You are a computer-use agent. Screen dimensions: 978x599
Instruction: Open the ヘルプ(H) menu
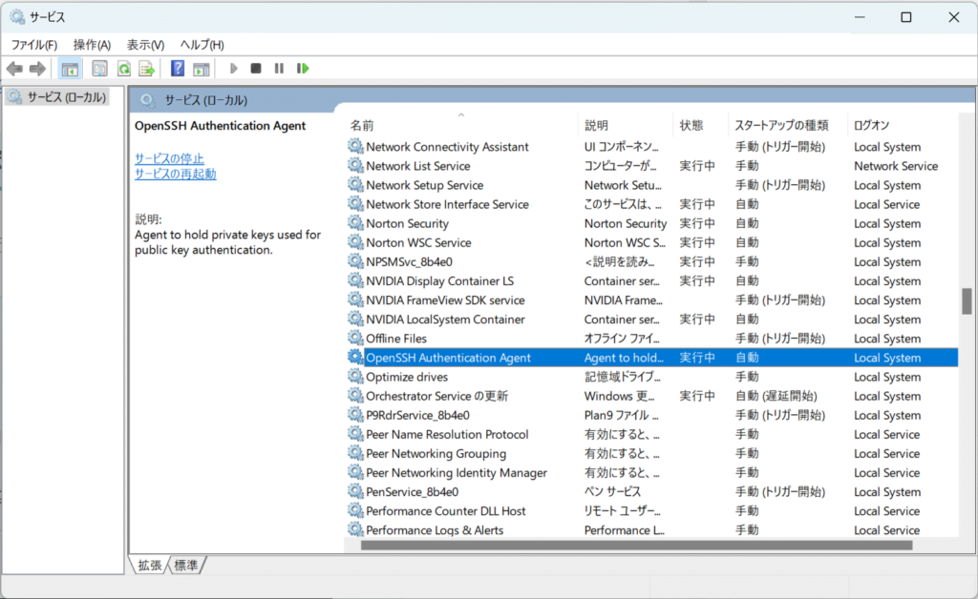pyautogui.click(x=202, y=45)
